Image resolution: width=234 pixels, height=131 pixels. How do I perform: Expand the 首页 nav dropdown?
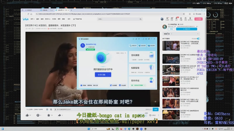pos(32,19)
